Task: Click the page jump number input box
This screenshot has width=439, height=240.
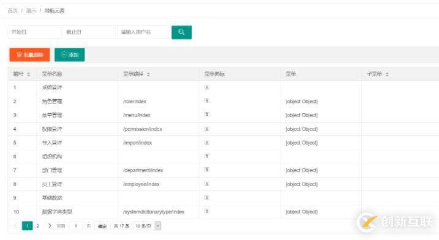Action: point(75,226)
